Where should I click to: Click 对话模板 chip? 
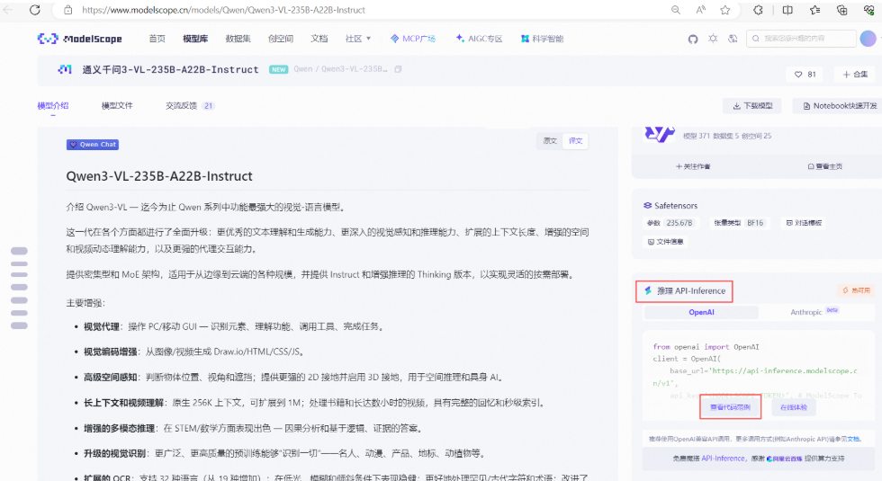coord(804,223)
